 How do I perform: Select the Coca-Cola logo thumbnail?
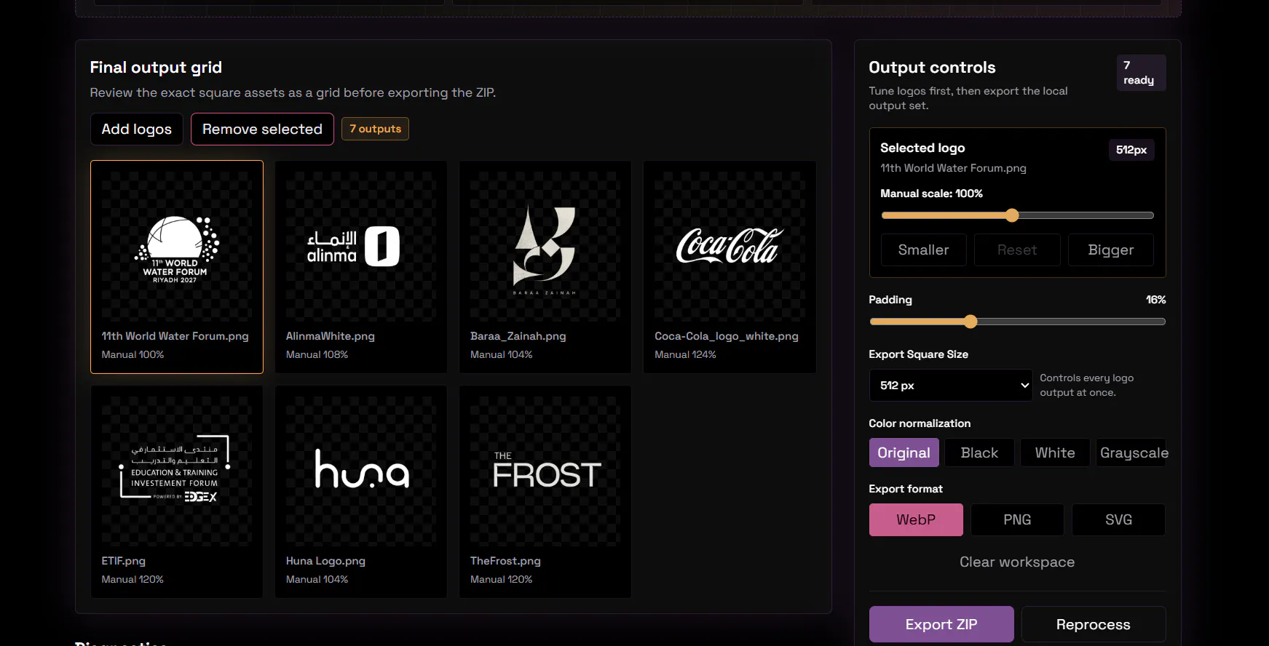click(x=730, y=247)
